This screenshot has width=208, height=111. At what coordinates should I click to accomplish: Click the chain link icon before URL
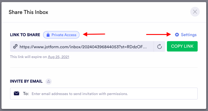click(15, 46)
